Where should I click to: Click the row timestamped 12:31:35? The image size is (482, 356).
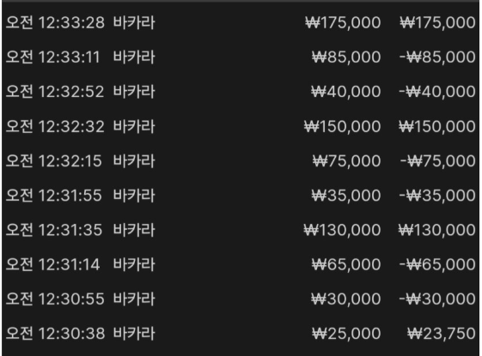(x=241, y=230)
